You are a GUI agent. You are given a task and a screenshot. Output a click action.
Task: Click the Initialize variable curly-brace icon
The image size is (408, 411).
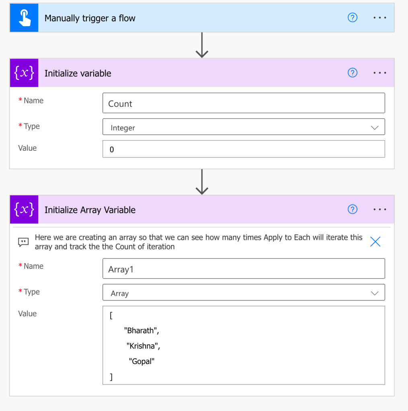click(x=24, y=73)
